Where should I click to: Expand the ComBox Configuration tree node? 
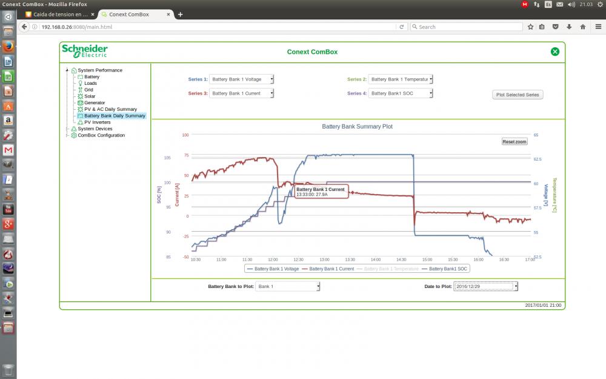67,135
